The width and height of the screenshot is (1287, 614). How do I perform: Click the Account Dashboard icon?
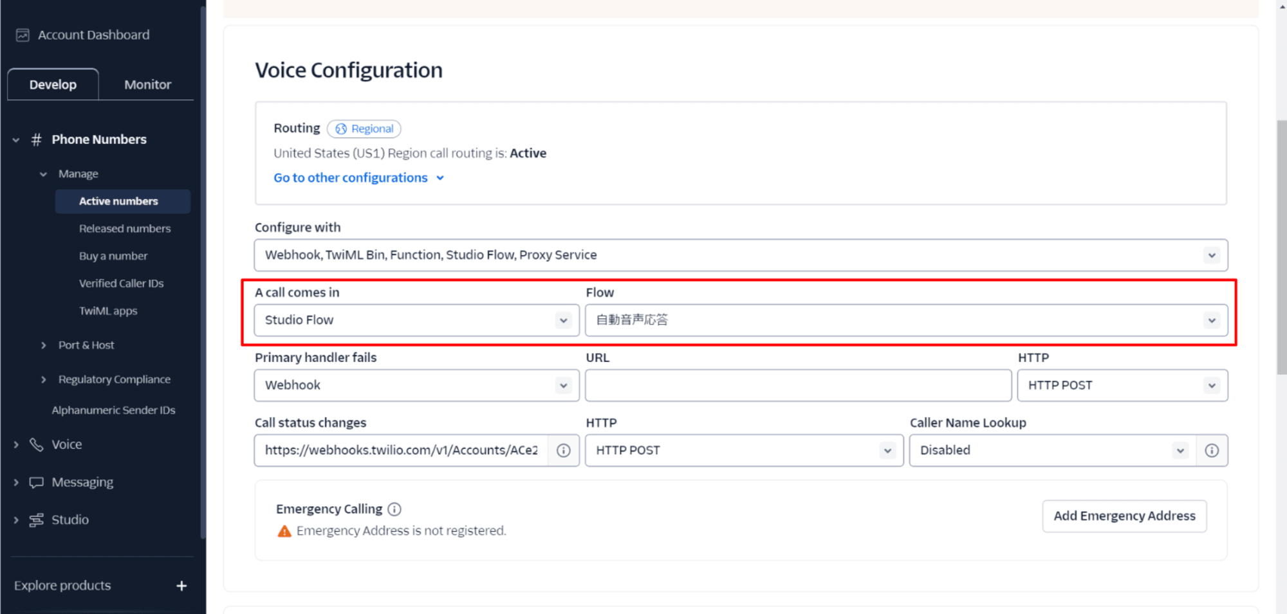pos(23,35)
